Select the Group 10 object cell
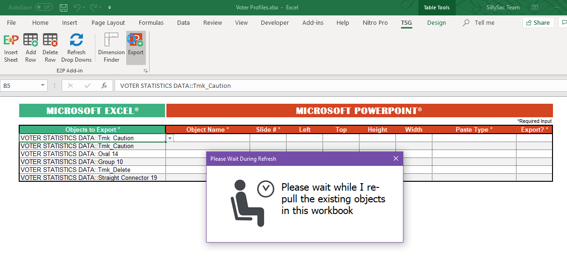567x257 pixels. (x=92, y=162)
